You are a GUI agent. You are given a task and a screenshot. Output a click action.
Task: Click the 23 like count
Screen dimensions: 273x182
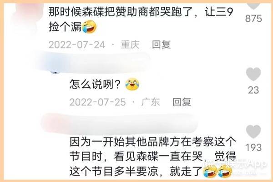[x=253, y=90]
